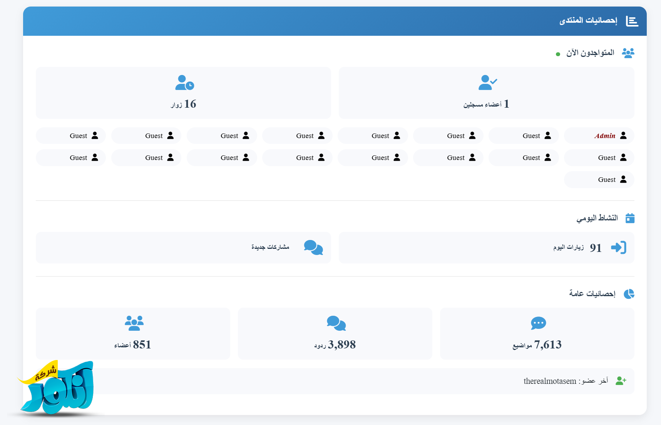Click the person icon beside Admin
Screen dimensions: 661x425
pyautogui.click(x=623, y=135)
